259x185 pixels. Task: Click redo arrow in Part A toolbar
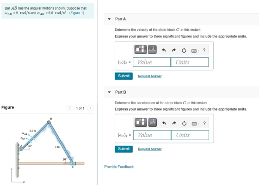click(x=174, y=50)
